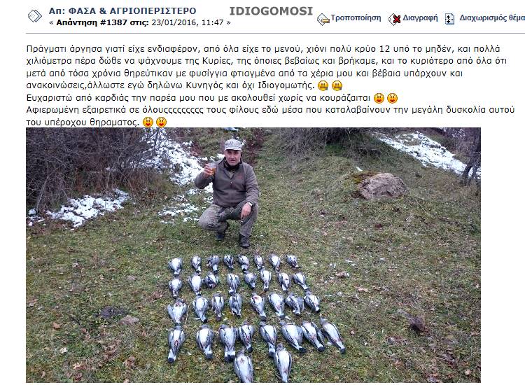Open the embedded hunter photo
This screenshot has width=525, height=385.
coord(253,255)
